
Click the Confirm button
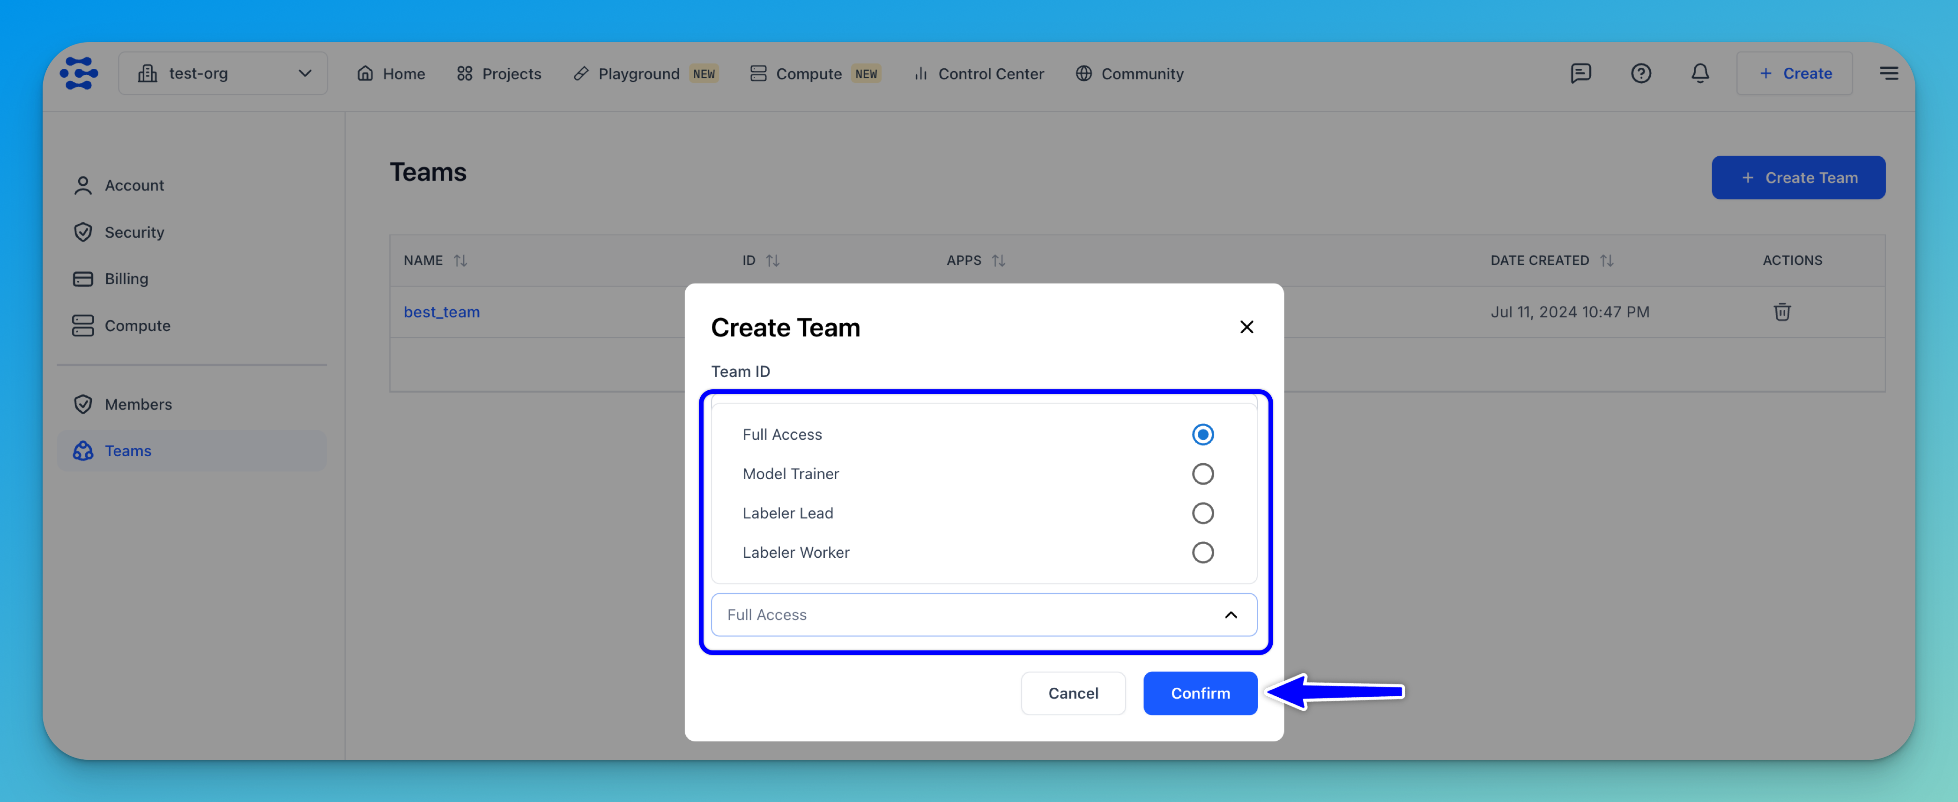point(1200,693)
